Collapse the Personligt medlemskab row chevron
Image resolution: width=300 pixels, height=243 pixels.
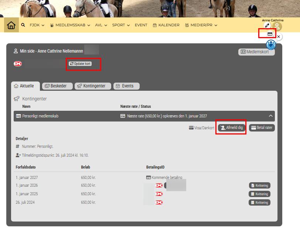(x=270, y=116)
